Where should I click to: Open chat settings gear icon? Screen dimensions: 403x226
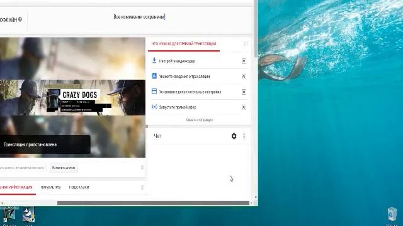click(x=234, y=136)
